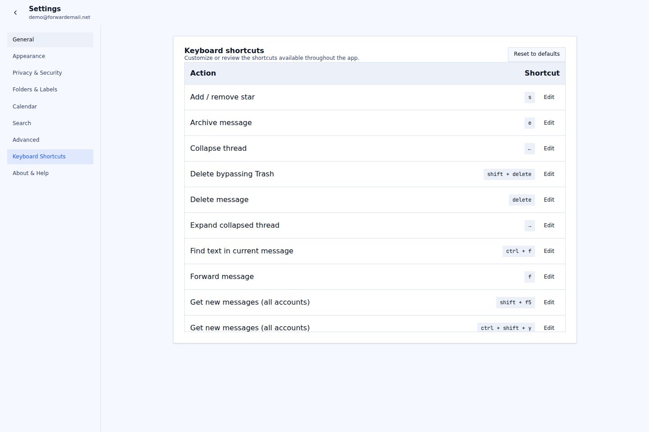
Task: Click the 'f' key badge for Forward
Action: [x=530, y=277]
